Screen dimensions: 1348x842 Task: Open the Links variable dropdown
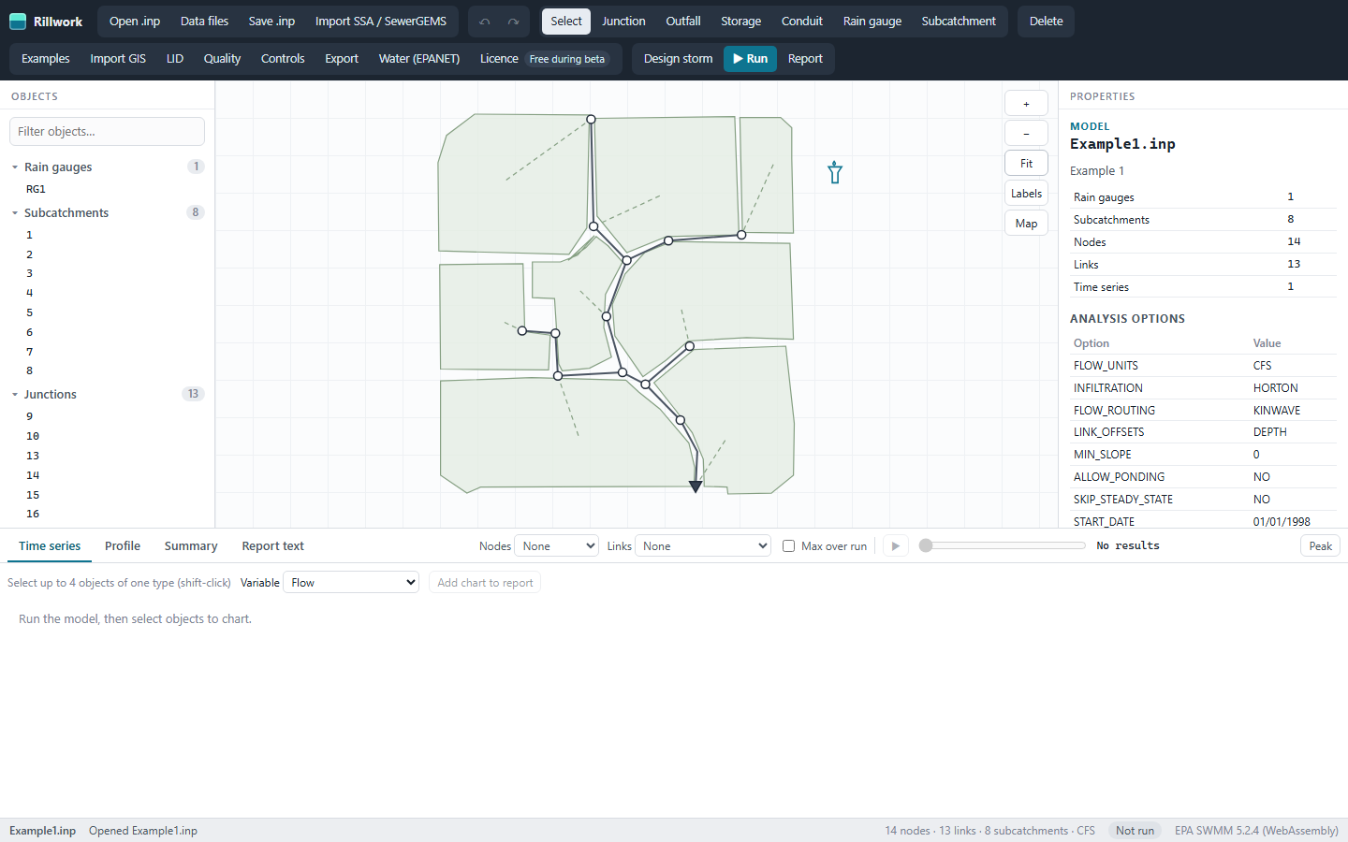coord(703,546)
